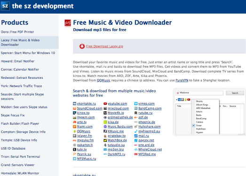Click the Xiami.com orange icon
This screenshot has width=246, height=176.
pyautogui.click(x=74, y=127)
